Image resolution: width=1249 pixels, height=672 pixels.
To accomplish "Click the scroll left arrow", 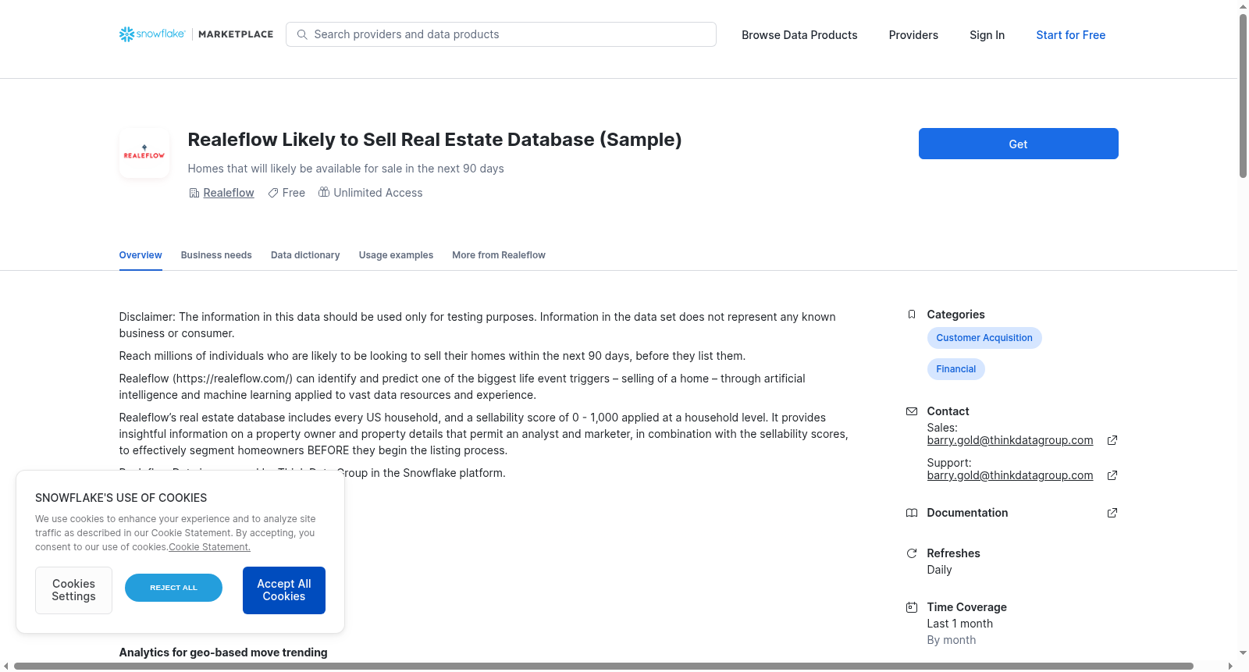I will [x=6, y=666].
